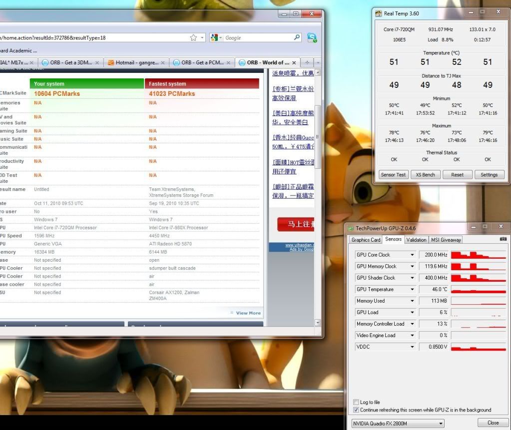Click Close button in GPU-Z

click(x=493, y=423)
